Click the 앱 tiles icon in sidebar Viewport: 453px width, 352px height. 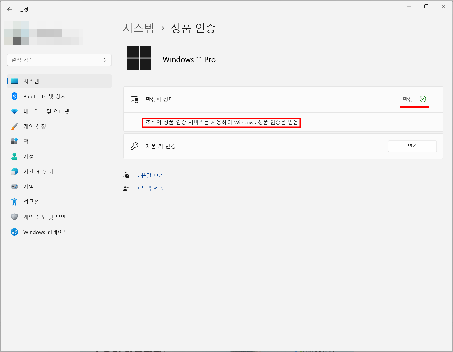(14, 141)
